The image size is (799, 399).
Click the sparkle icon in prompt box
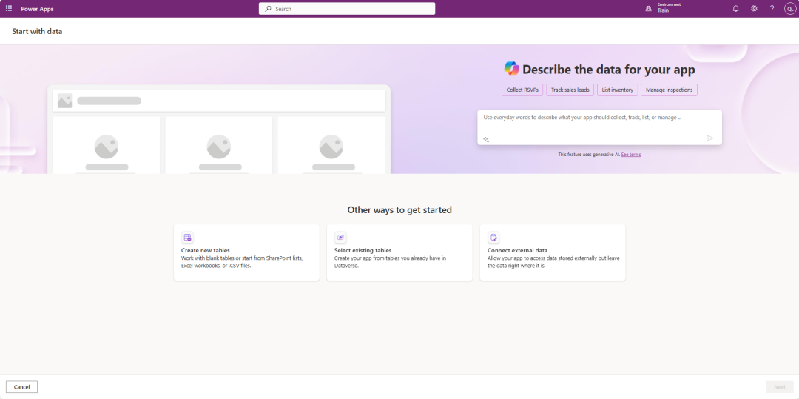point(486,139)
